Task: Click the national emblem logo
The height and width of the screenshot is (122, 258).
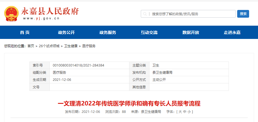Action: [x=11, y=14]
